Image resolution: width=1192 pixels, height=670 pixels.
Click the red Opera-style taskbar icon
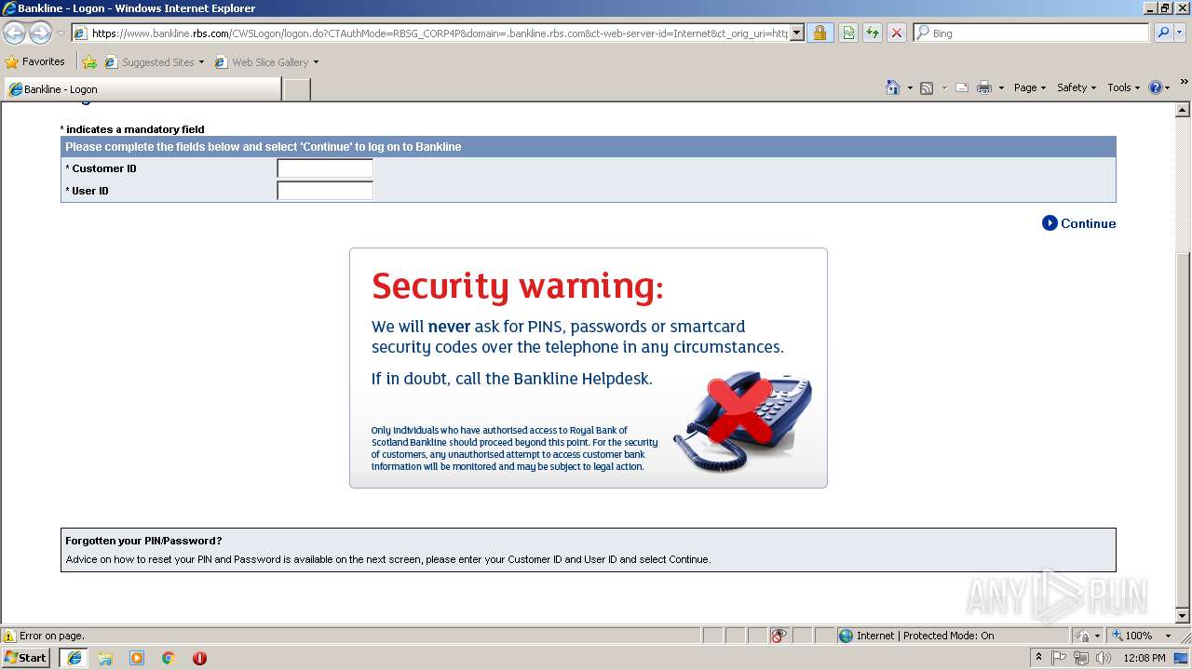[199, 658]
